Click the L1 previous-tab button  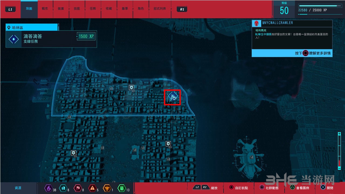coord(10,9)
